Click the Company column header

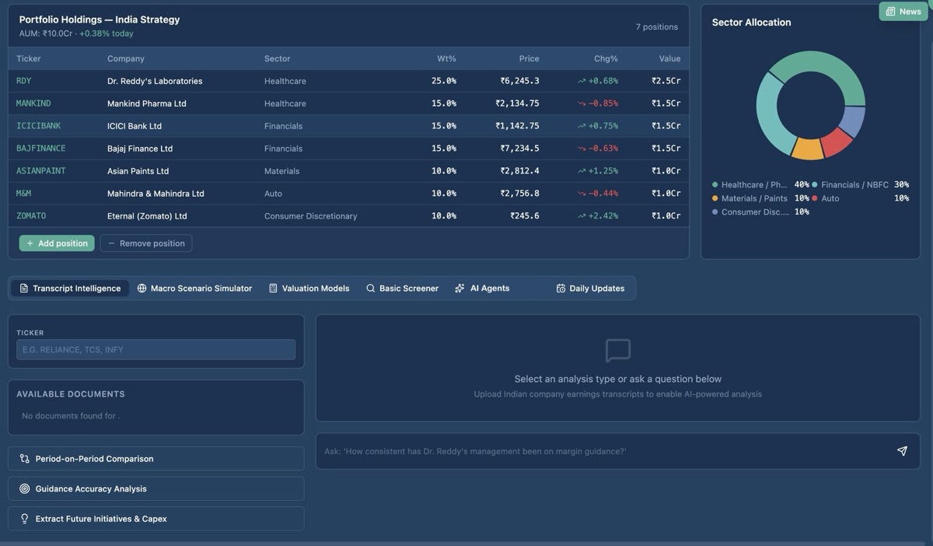click(126, 59)
